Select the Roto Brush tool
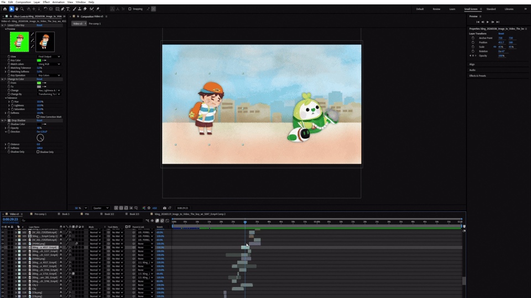 91,9
